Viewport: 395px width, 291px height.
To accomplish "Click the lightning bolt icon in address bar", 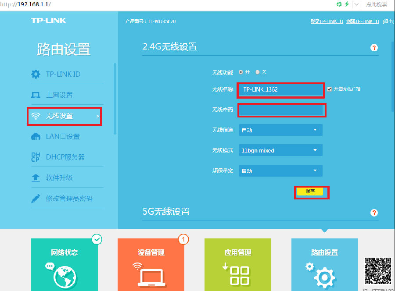I will [x=347, y=4].
